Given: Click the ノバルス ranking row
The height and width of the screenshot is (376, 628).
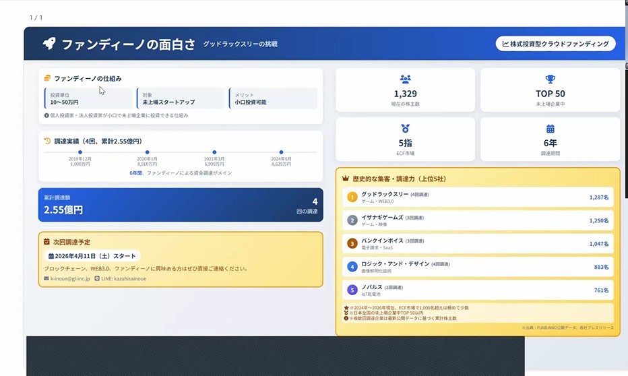Looking at the screenshot, I should click(x=478, y=290).
